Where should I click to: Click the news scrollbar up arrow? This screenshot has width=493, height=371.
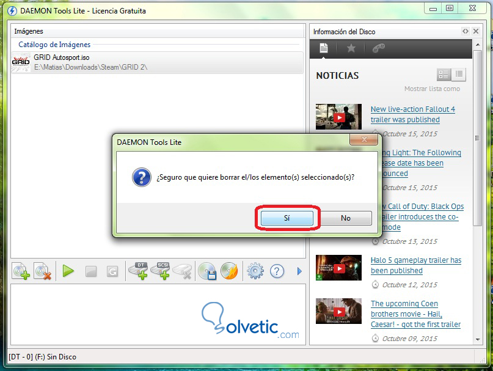(x=478, y=45)
